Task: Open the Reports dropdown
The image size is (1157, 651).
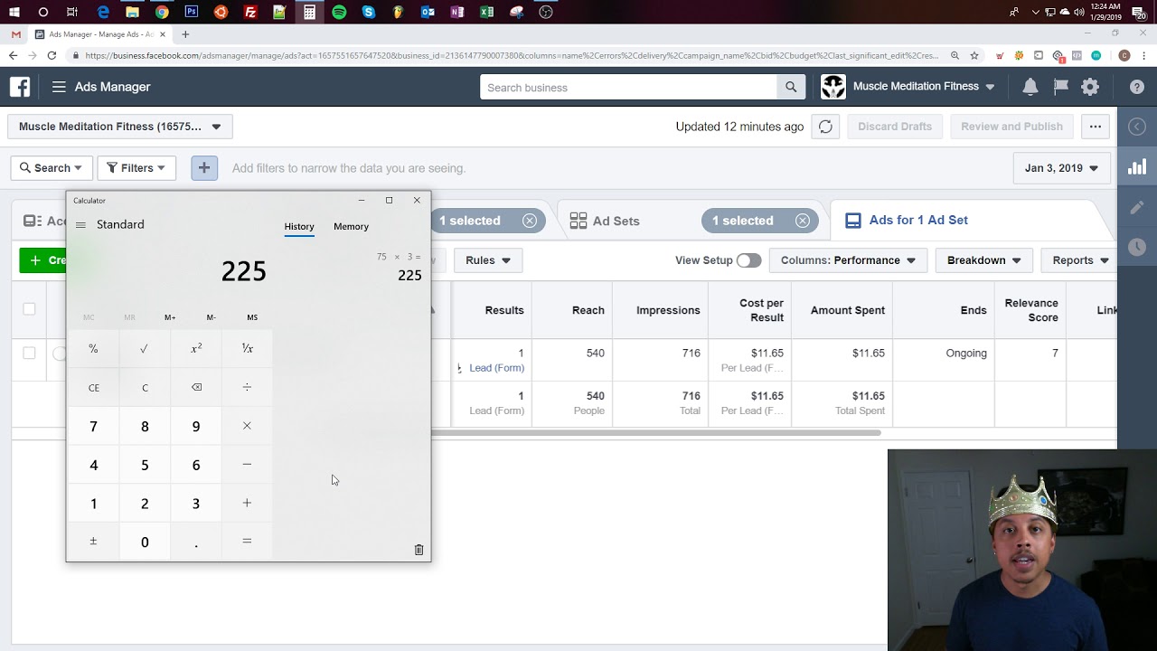Action: point(1080,260)
